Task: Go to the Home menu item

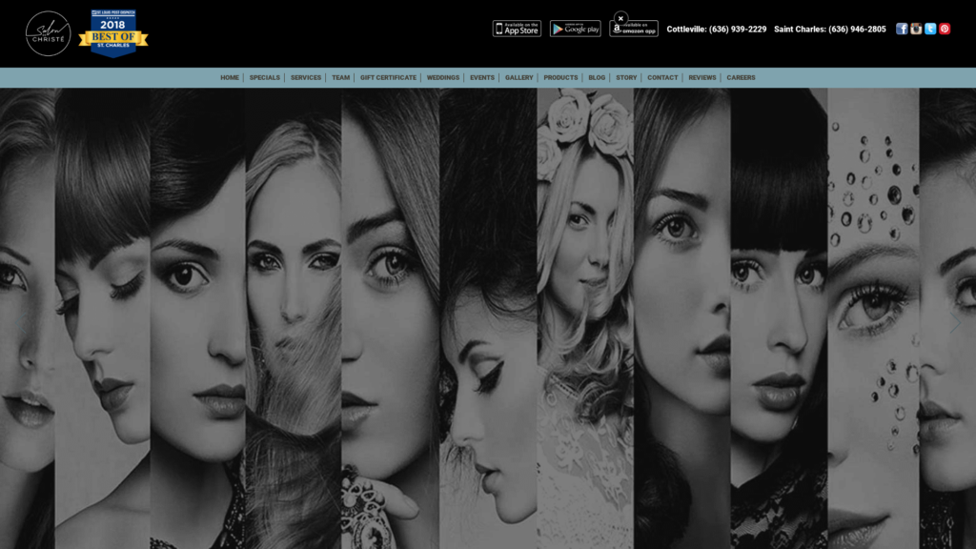Action: pyautogui.click(x=230, y=77)
